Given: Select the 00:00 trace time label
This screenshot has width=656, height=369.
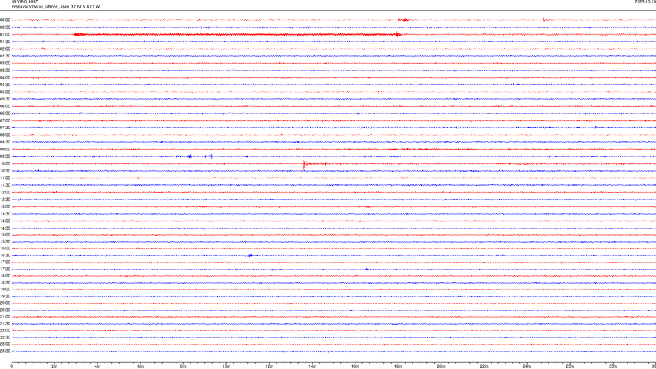Looking at the screenshot, I should [x=5, y=20].
